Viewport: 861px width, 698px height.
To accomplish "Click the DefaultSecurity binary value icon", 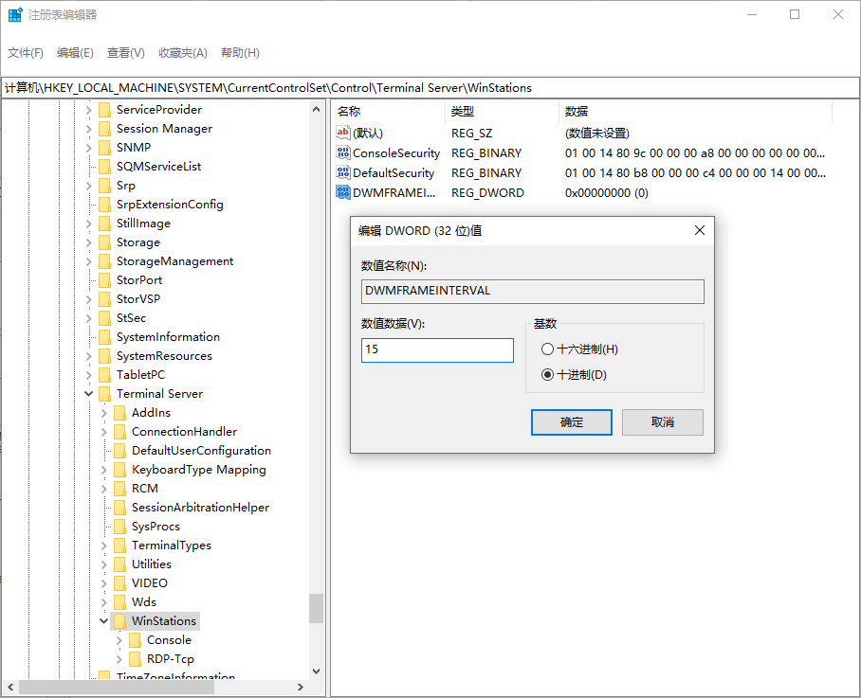I will click(343, 173).
